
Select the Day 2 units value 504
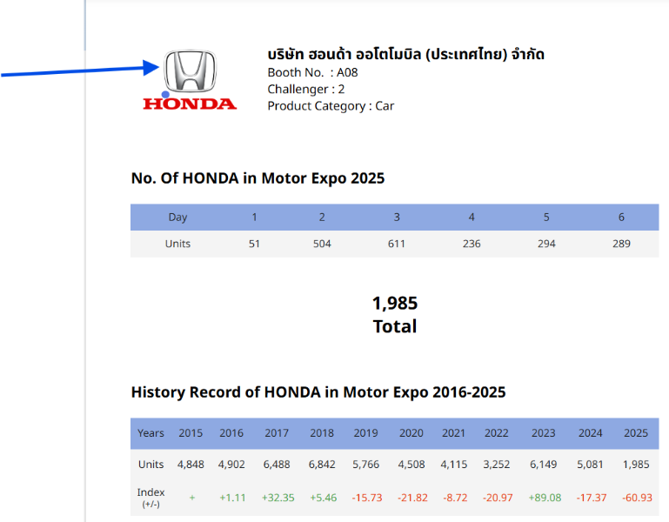pos(322,244)
